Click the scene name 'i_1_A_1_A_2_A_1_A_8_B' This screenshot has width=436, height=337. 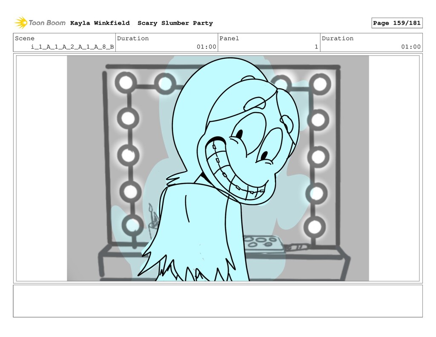(x=72, y=47)
